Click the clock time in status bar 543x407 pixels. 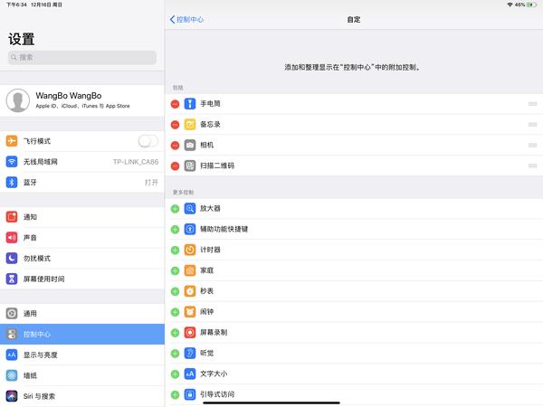[16, 5]
